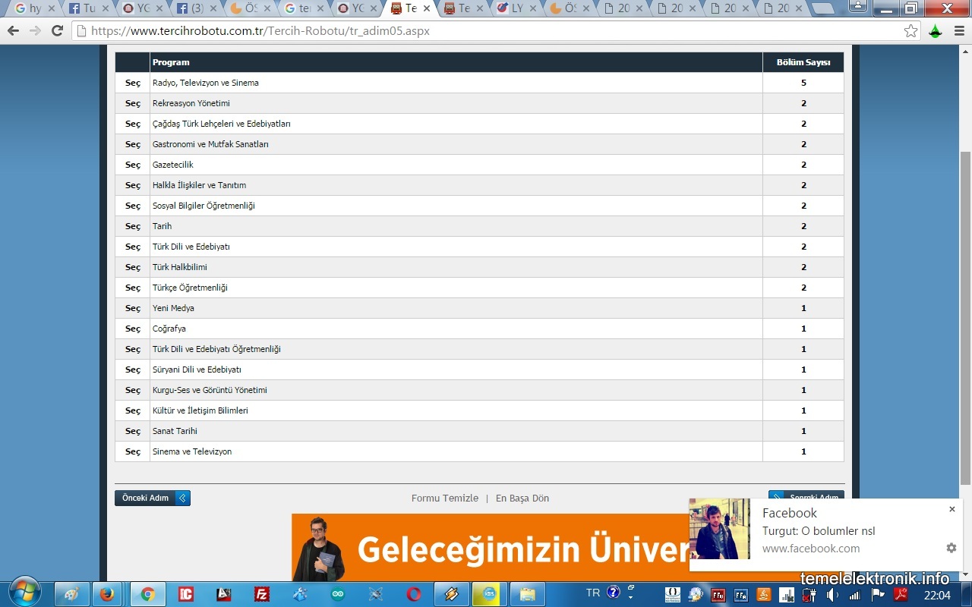Reload the current page
Viewport: 972px width, 607px height.
(57, 31)
